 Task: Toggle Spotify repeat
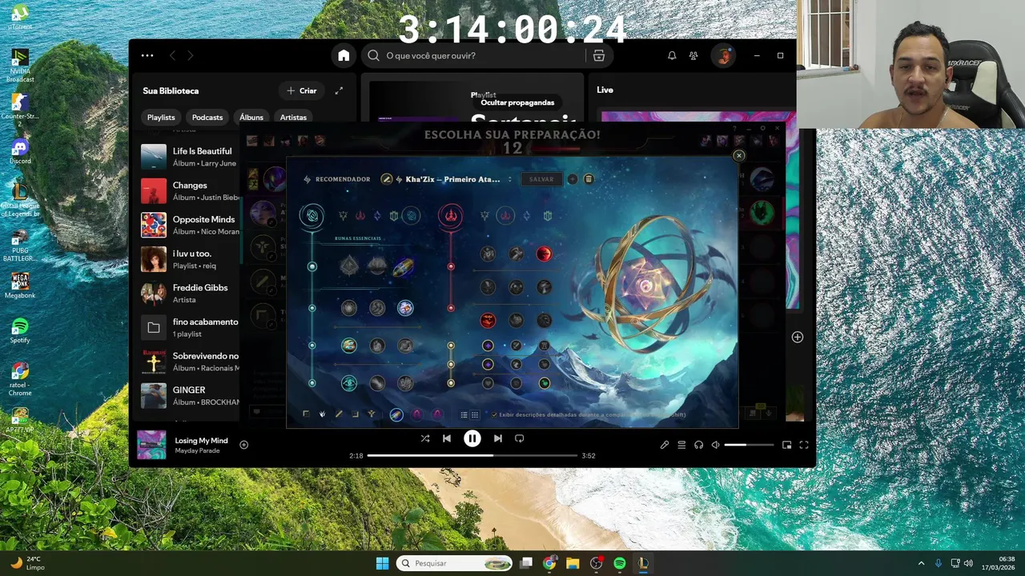pos(519,438)
